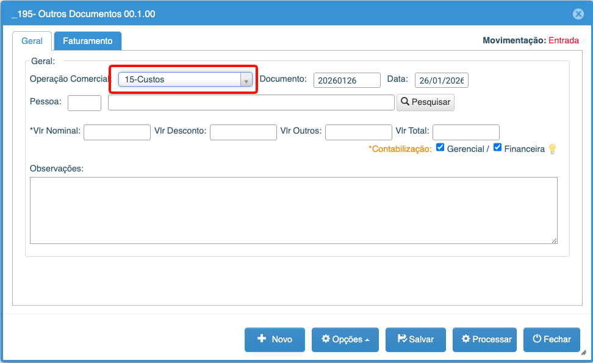The image size is (593, 363).
Task: Close the dialog with the X icon
Action: coord(578,14)
